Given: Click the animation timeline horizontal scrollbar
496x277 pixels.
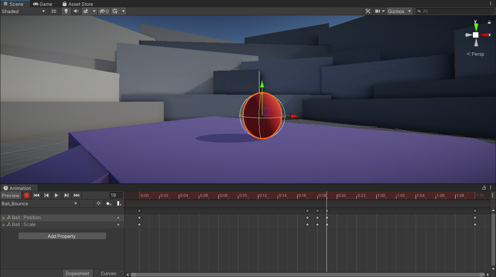Looking at the screenshot, I should tap(308, 274).
